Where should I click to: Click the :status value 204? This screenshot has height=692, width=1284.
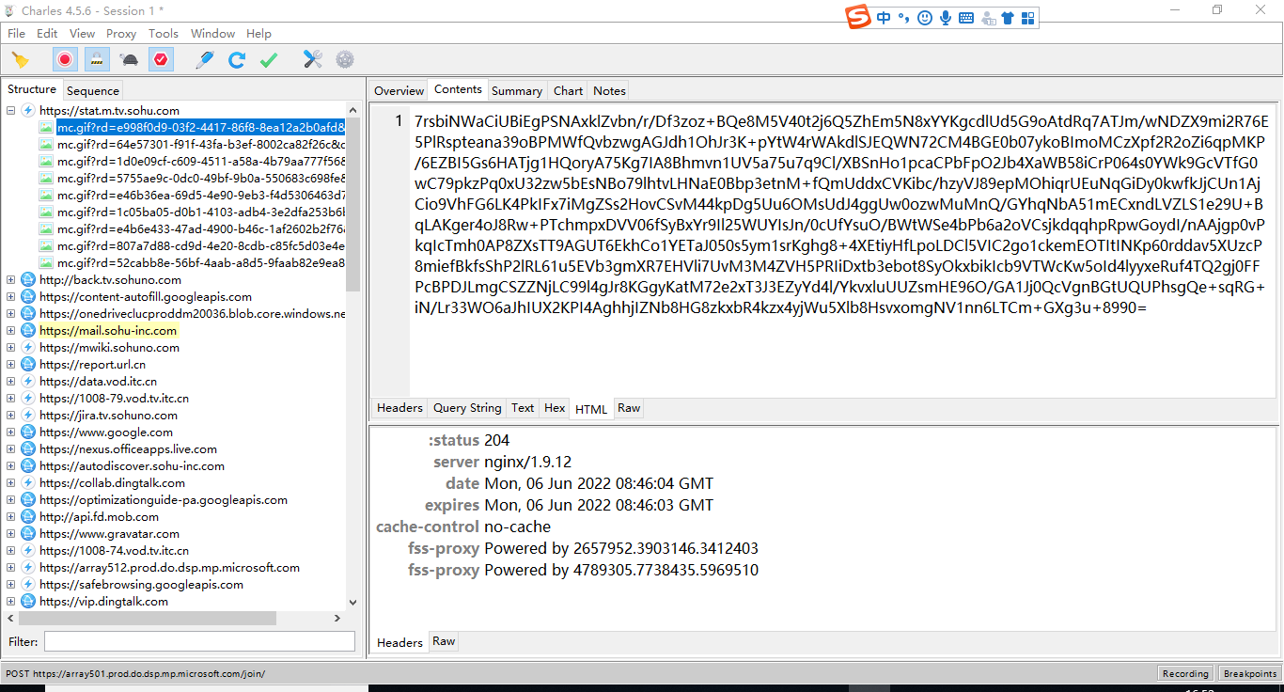pos(496,440)
